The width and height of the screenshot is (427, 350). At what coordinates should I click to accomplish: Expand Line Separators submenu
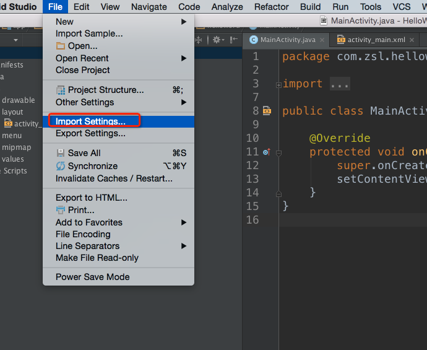pyautogui.click(x=118, y=246)
